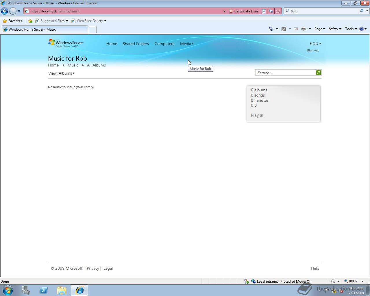Image resolution: width=370 pixels, height=296 pixels.
Task: Open the Safety menu
Action: click(335, 29)
